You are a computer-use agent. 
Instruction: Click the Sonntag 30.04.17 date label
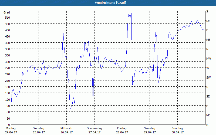coord(177,130)
